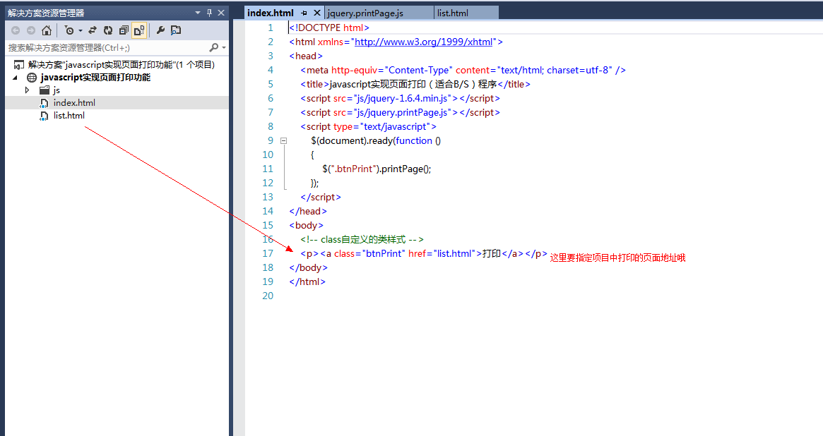Toggle the pin on the index.html tab
823x436 pixels.
pyautogui.click(x=304, y=13)
